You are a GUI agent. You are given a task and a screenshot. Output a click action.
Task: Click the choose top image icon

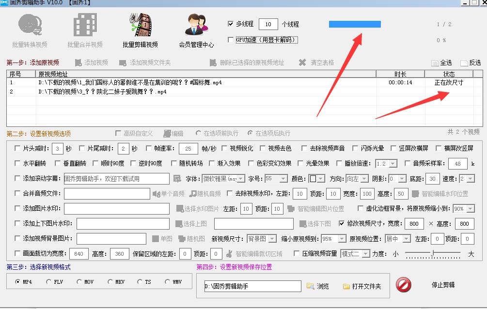tap(179, 224)
